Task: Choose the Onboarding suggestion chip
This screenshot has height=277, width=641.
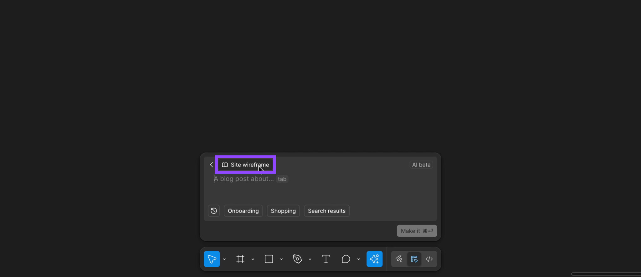Action: [243, 211]
